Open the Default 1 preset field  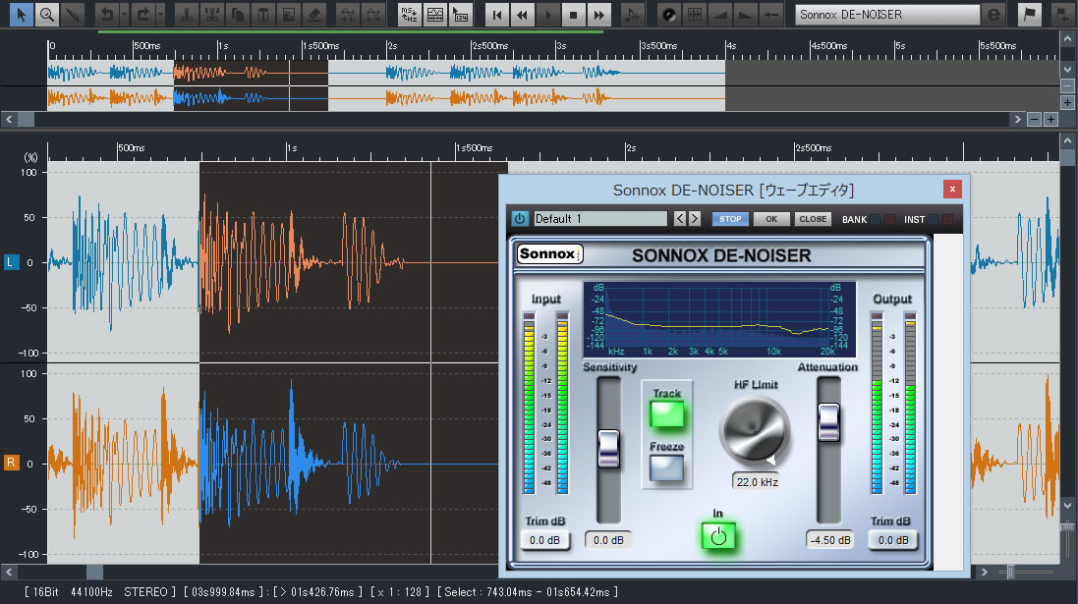[x=600, y=218]
